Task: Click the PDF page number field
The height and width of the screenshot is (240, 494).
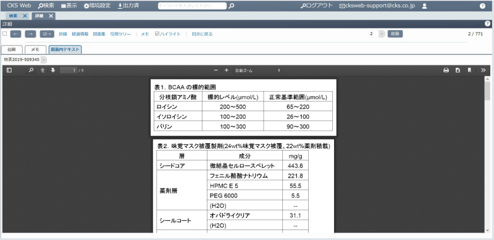Action: 69,70
